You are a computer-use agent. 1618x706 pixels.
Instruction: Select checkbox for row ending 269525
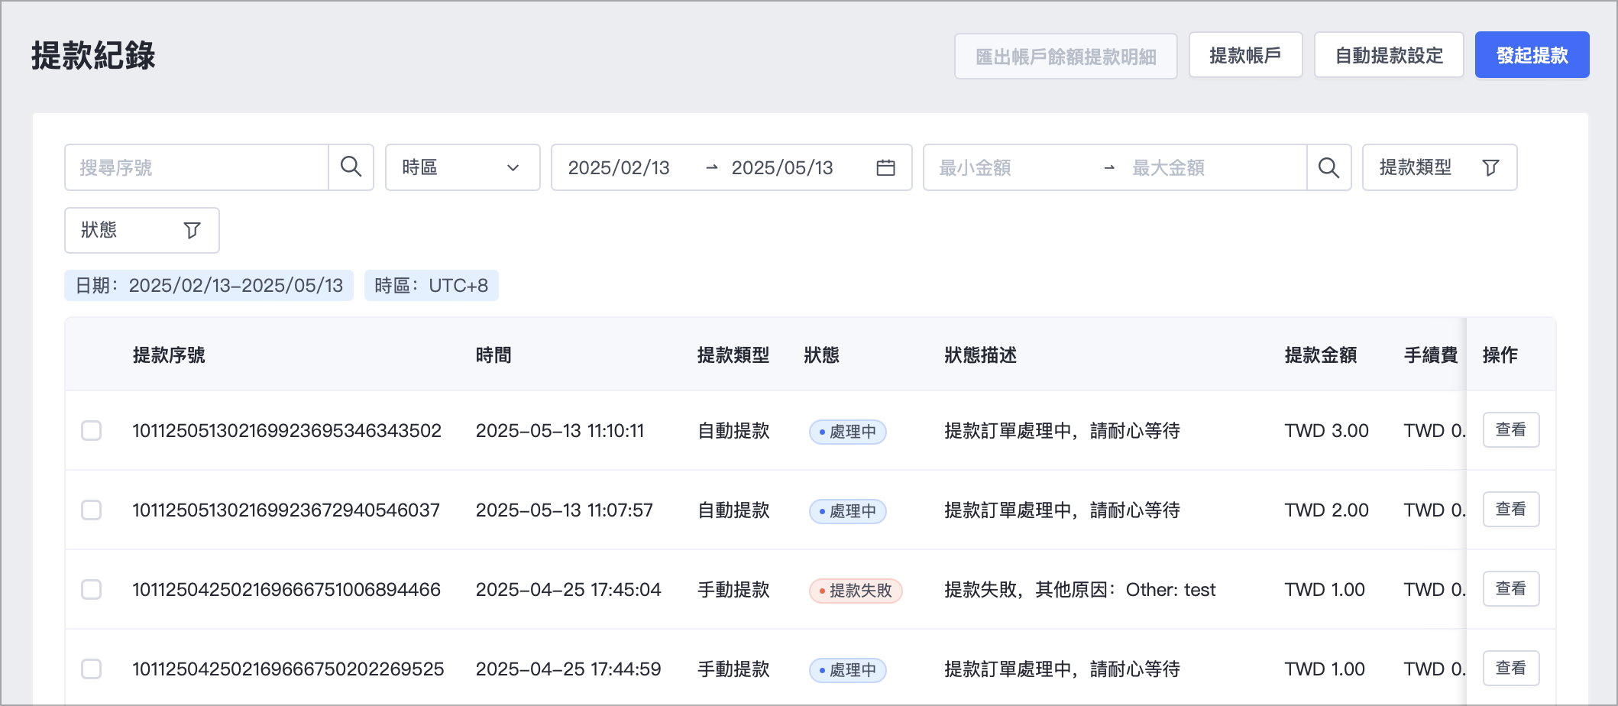pyautogui.click(x=92, y=669)
